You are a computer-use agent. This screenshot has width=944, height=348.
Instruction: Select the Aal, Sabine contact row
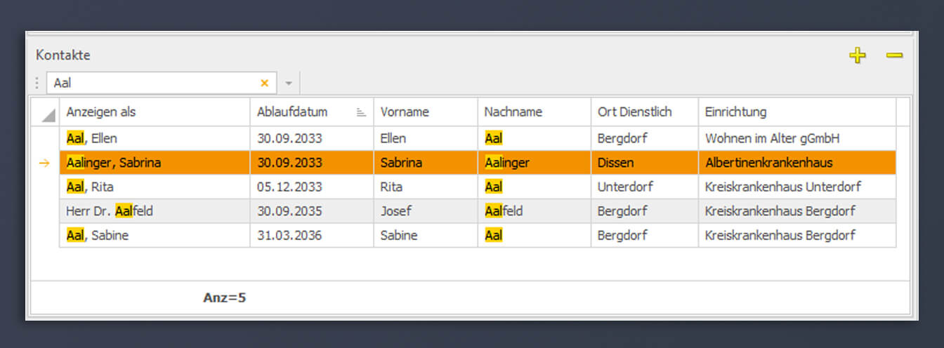tap(478, 236)
